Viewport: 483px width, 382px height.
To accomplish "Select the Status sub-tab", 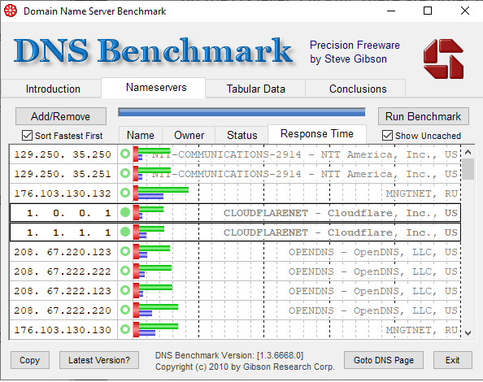I will click(x=241, y=135).
